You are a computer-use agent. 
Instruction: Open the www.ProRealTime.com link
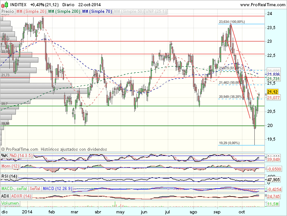(263, 5)
